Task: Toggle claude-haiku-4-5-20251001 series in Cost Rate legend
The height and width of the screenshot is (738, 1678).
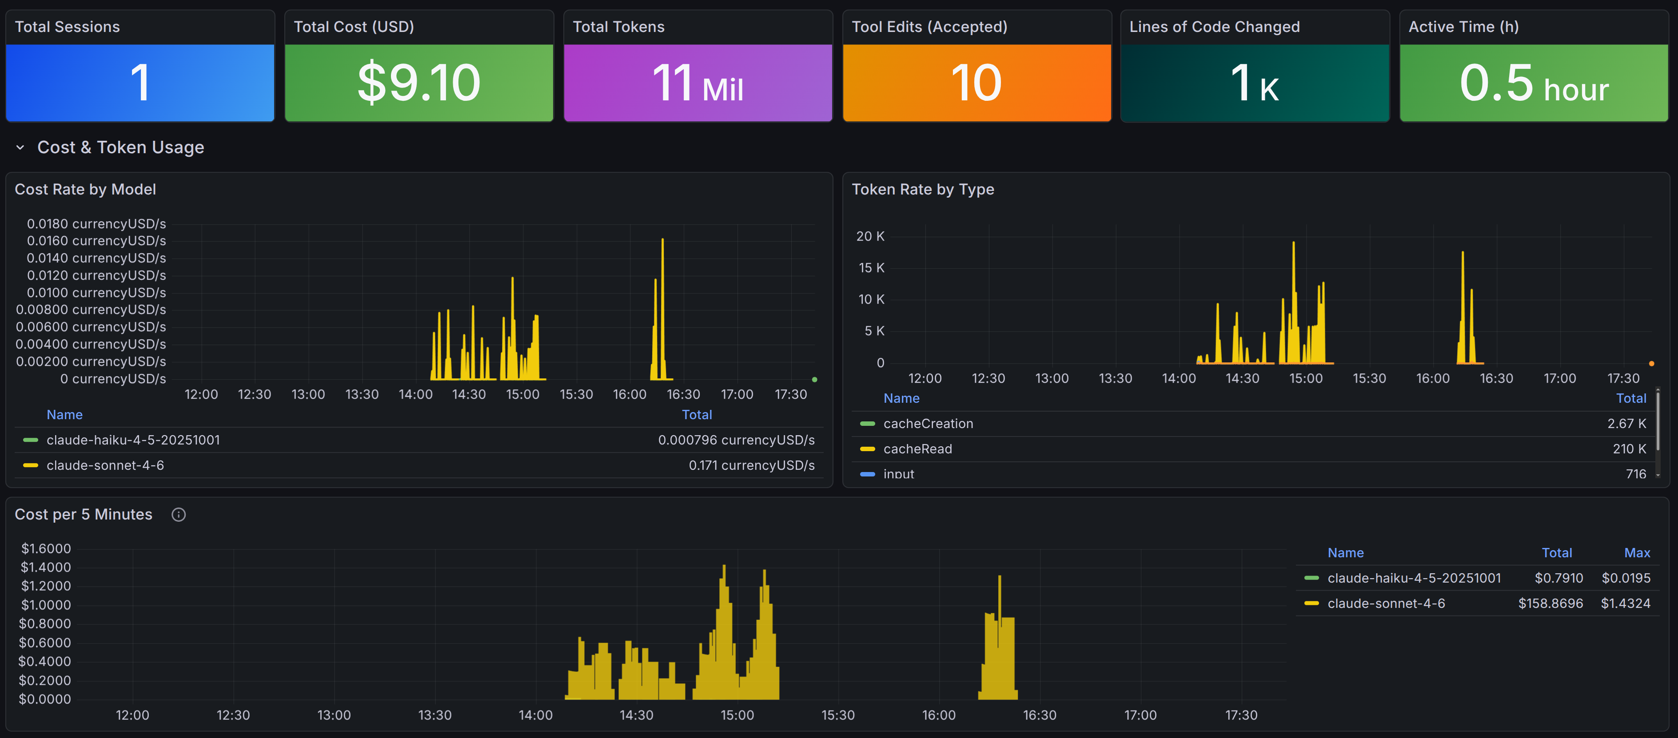Action: (x=133, y=440)
